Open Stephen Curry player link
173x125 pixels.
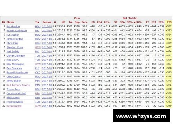pyautogui.click(x=15, y=47)
